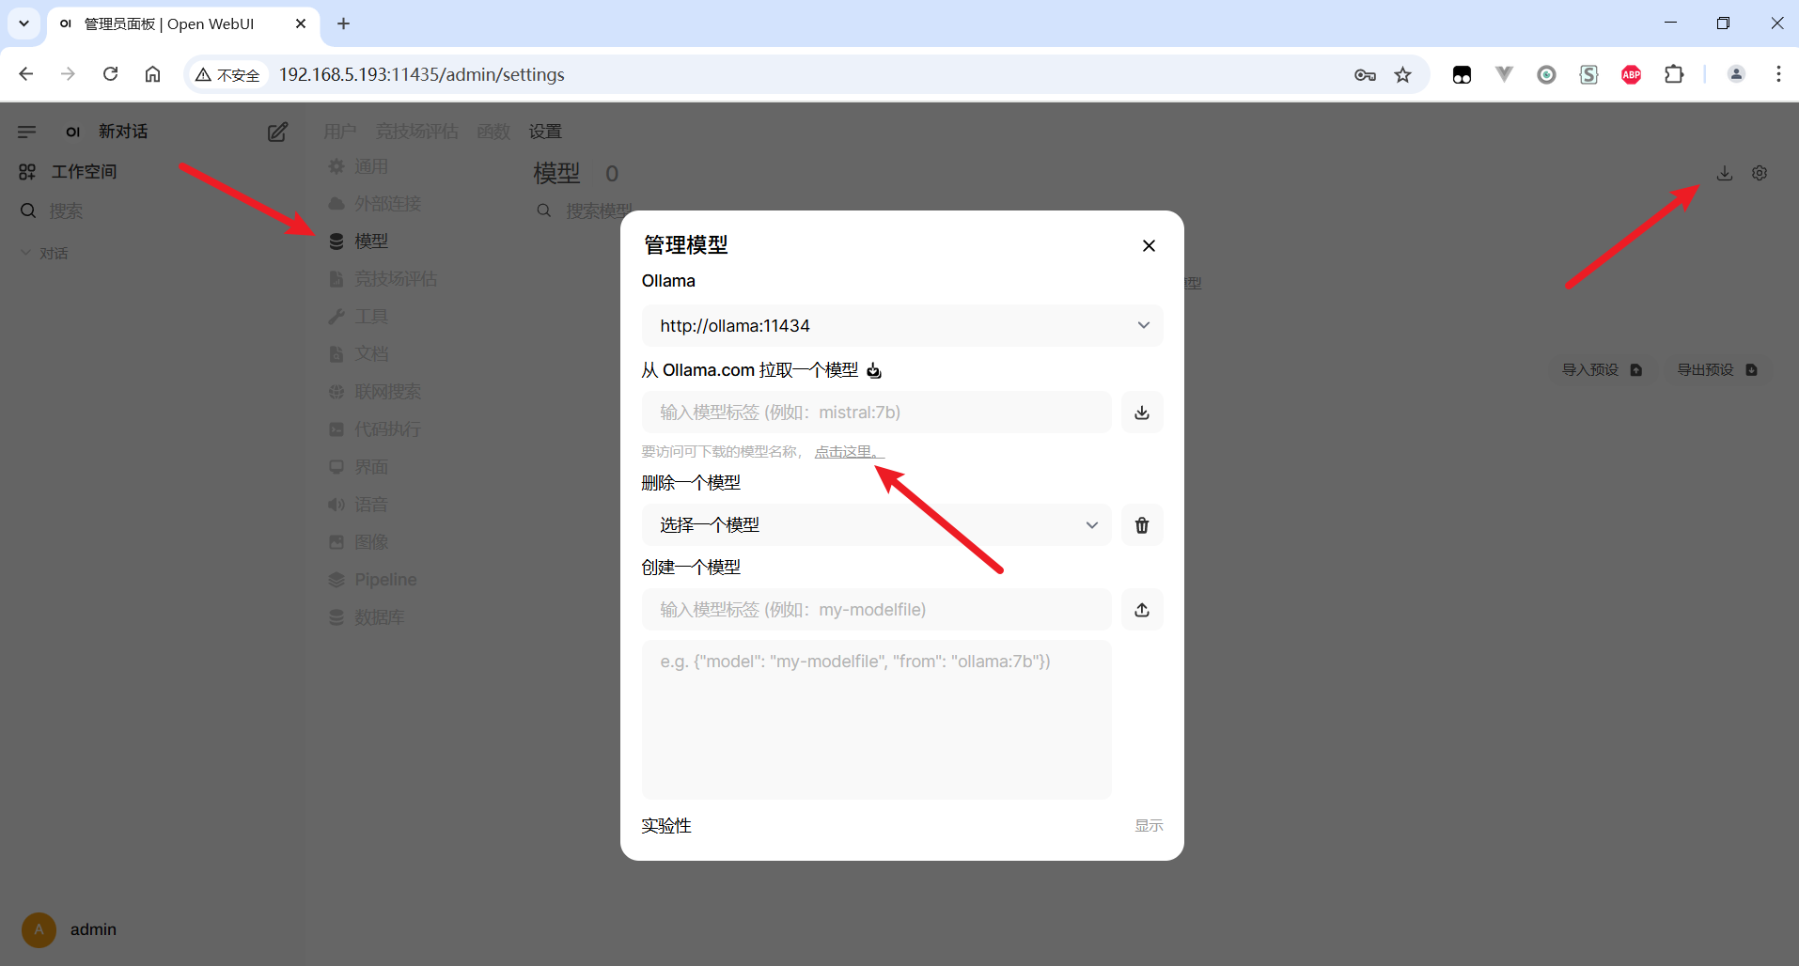
Task: Click the 不安全 site info badge
Action: (x=228, y=74)
